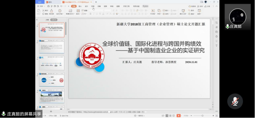Expand the Picture dropdown in ribbon
255x118 pixels.
click(x=166, y=10)
